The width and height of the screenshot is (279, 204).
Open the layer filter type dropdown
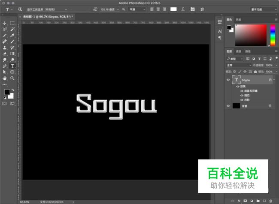(235, 59)
